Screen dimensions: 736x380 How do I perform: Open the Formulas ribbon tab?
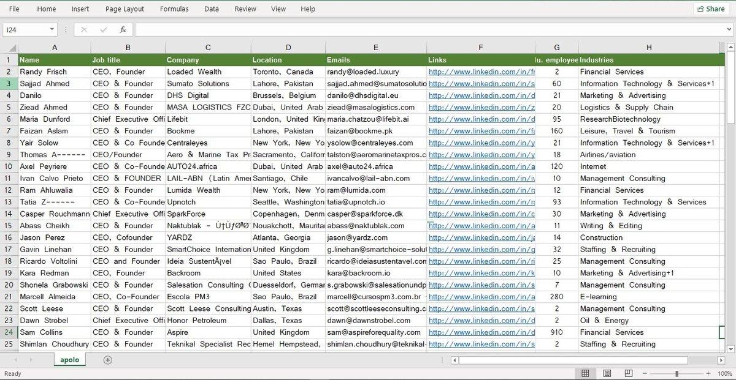174,9
